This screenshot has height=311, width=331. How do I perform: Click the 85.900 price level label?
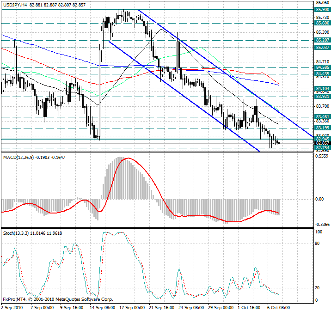322,9
